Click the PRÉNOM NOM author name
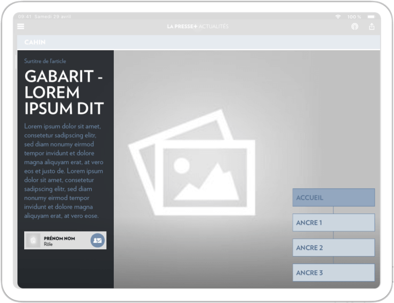394x303 pixels. [60, 238]
